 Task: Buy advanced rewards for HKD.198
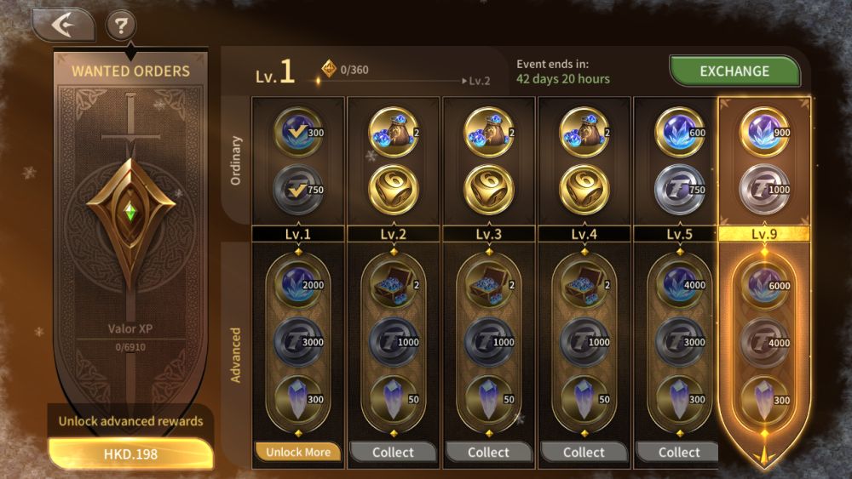tap(130, 453)
